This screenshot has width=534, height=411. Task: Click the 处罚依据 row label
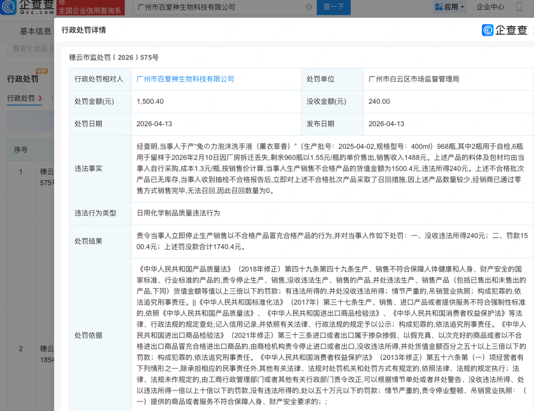(x=88, y=335)
